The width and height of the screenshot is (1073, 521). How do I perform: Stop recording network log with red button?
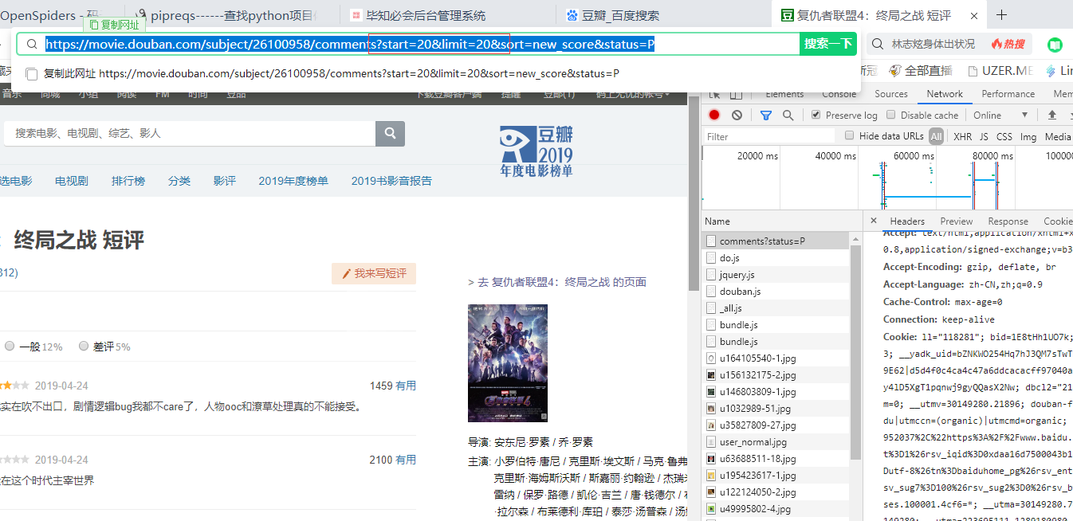pyautogui.click(x=714, y=116)
